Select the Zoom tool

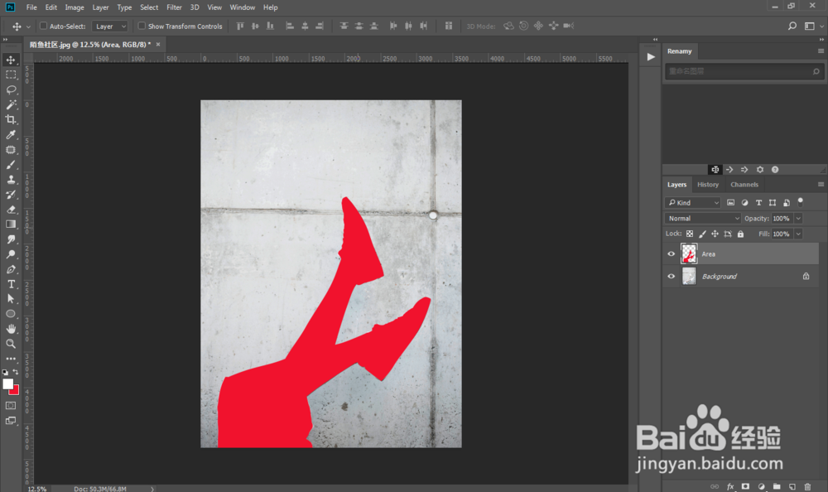(11, 344)
